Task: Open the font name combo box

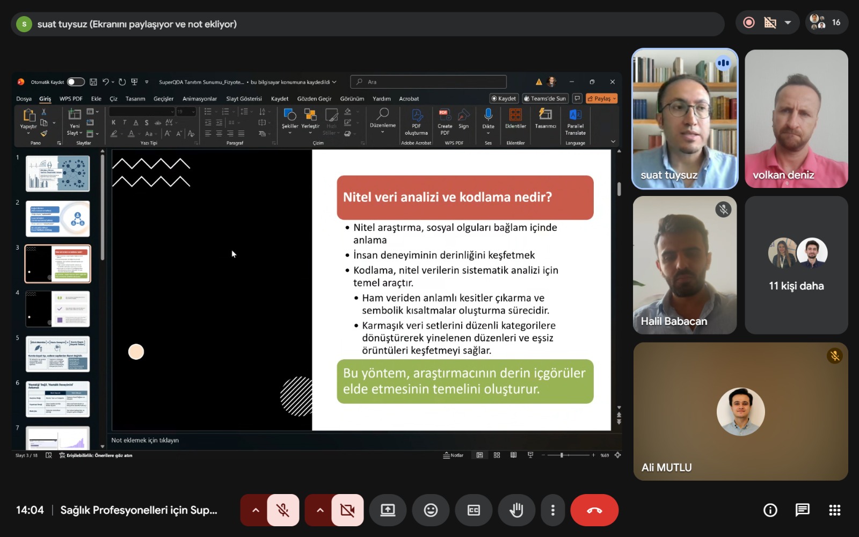Action: point(142,112)
